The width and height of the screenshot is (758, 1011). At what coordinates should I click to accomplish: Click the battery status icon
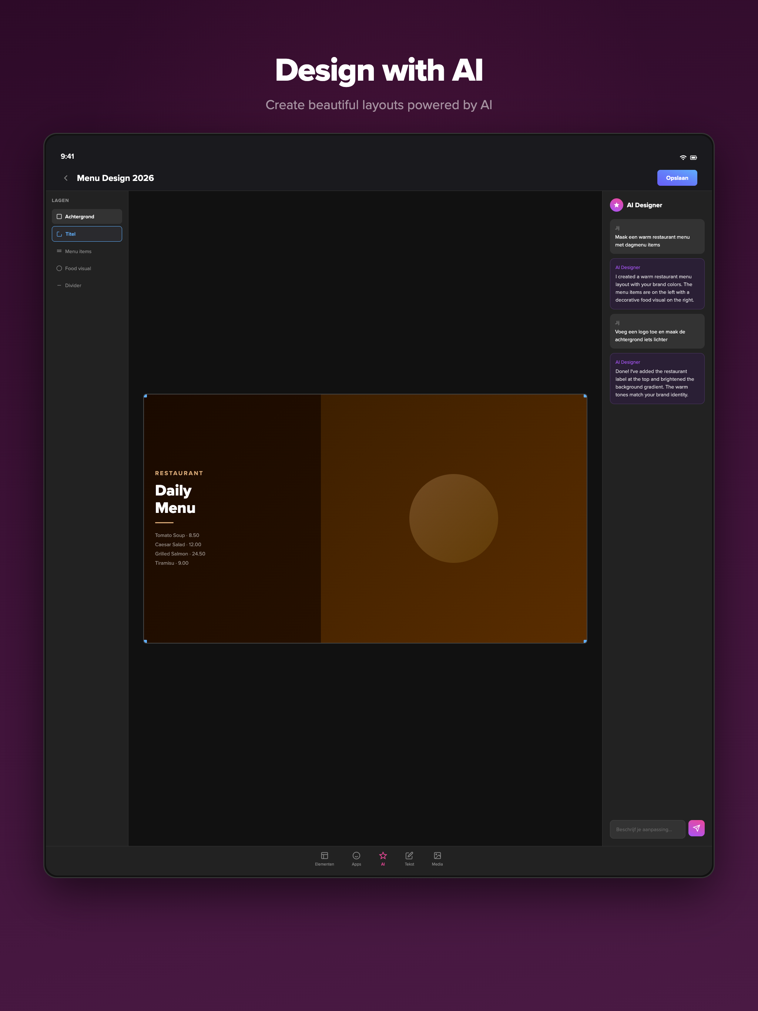[x=694, y=158]
